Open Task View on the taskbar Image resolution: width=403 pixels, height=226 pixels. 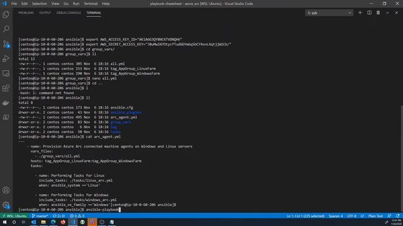tap(23, 222)
